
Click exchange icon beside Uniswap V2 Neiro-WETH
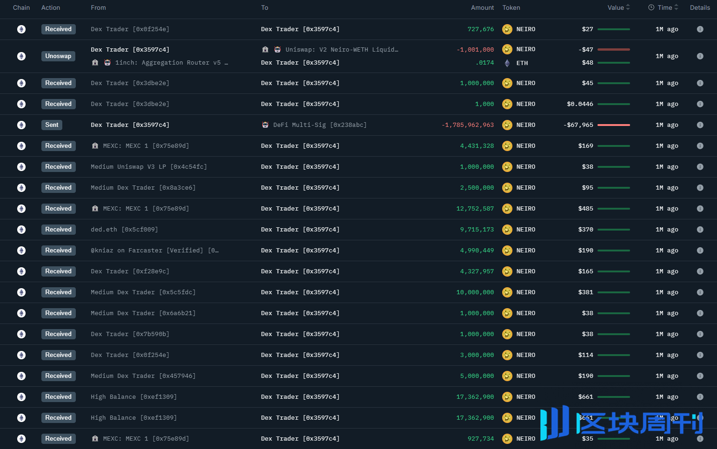point(265,49)
